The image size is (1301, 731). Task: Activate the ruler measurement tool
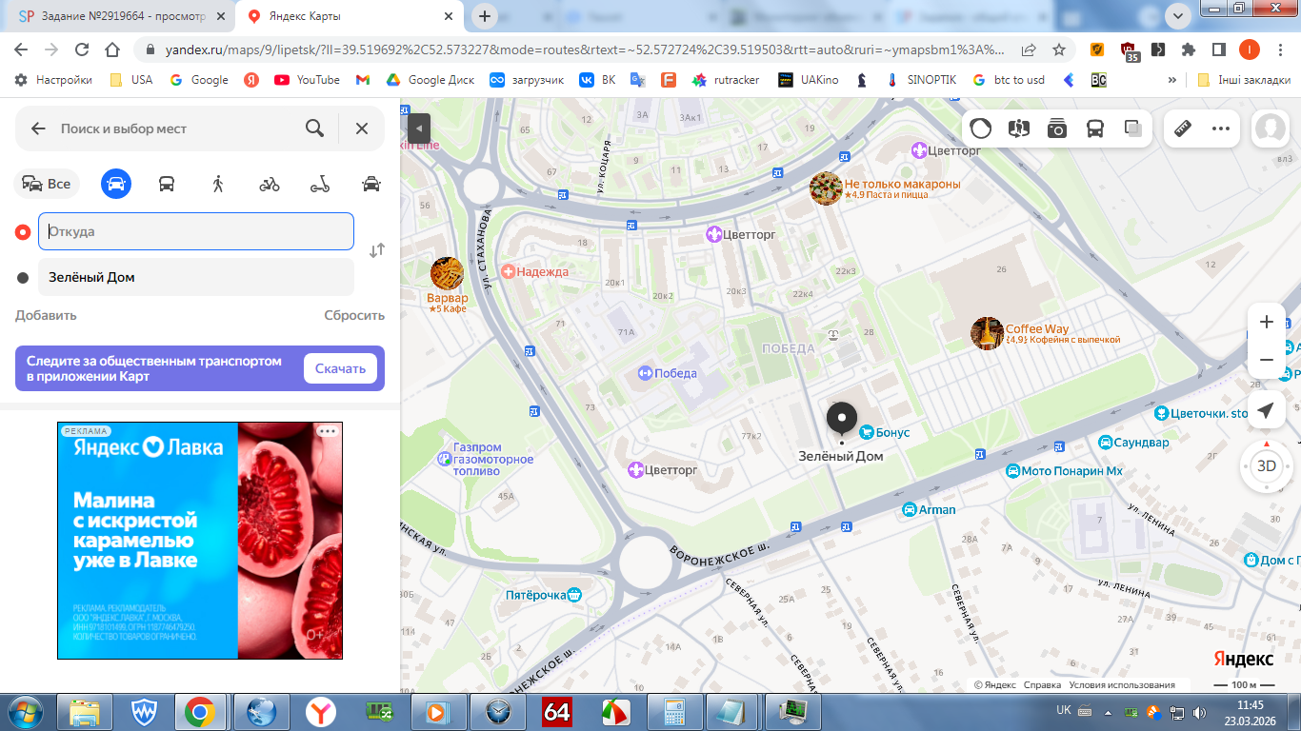[1184, 128]
